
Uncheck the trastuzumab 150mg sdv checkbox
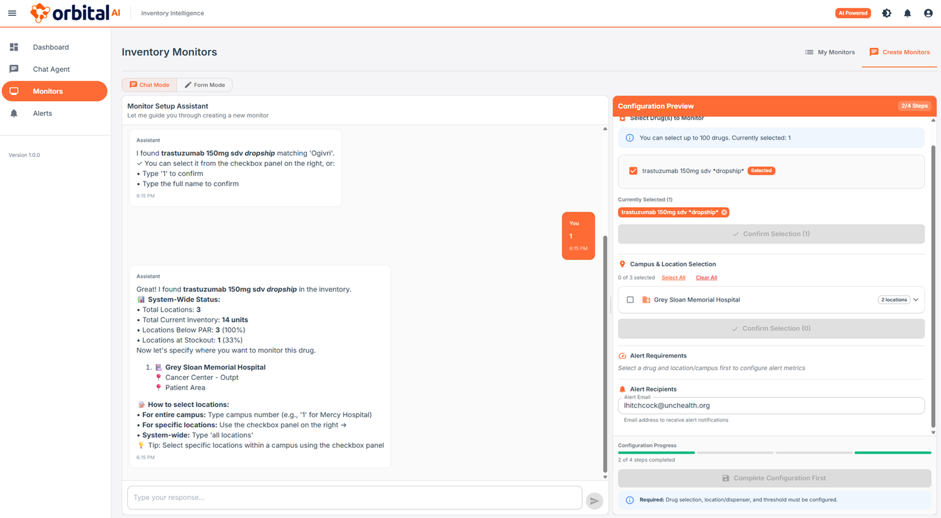point(633,171)
